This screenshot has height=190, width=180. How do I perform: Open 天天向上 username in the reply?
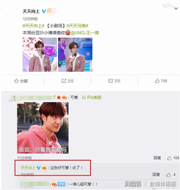point(28,168)
